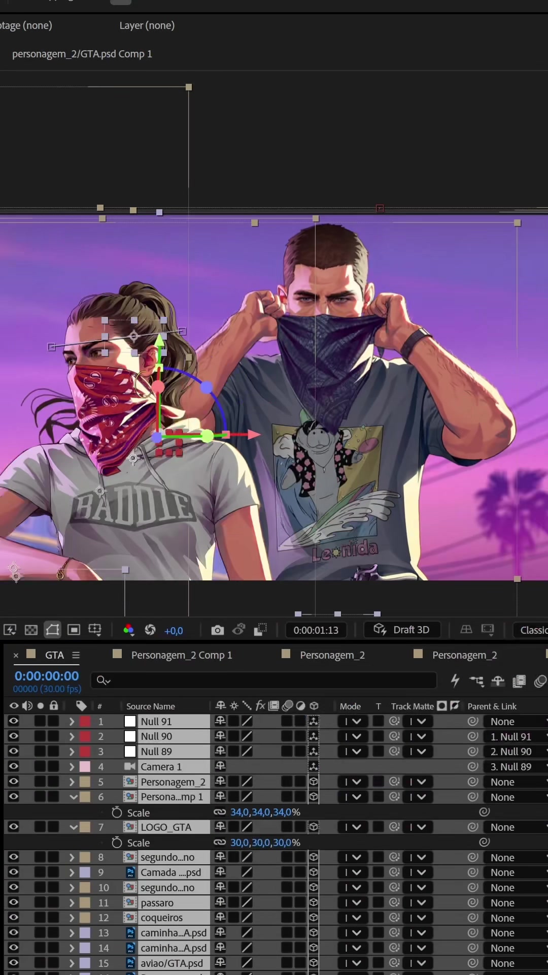548x975 pixels.
Task: Open Composition Mini-Flowchart icon
Action: [476, 681]
